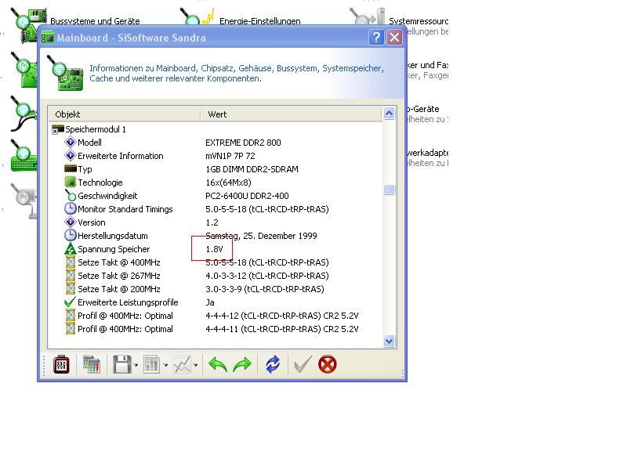
Task: Click the 4-4-4-11 CR2 profile value
Action: [282, 329]
